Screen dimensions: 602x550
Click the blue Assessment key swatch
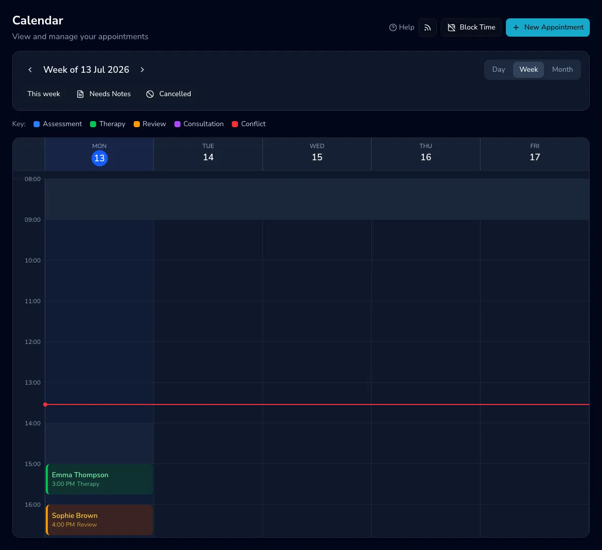coord(37,124)
